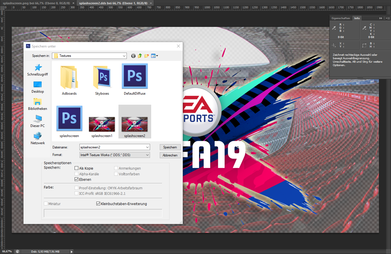
Task: Toggle ICC-Profil sRGB checkbox
Action: 77,193
